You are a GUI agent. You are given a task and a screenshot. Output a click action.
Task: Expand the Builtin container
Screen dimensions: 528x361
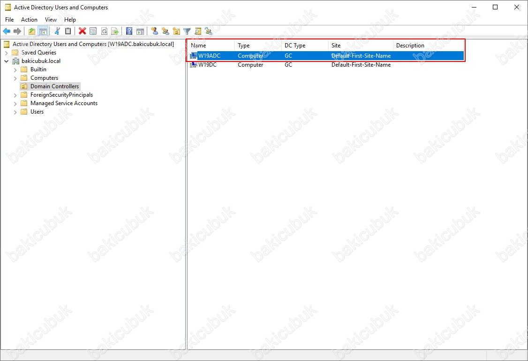[15, 70]
